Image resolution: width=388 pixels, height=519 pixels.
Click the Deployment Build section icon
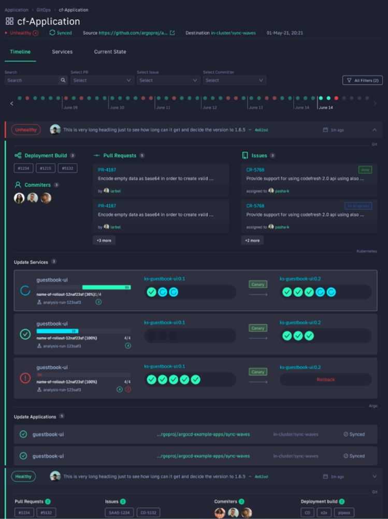18,155
